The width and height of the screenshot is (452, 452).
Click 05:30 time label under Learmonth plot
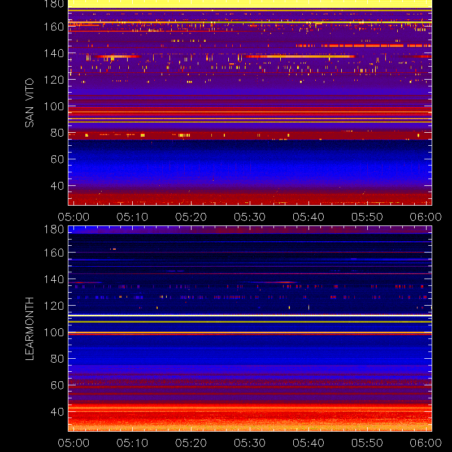pos(250,443)
